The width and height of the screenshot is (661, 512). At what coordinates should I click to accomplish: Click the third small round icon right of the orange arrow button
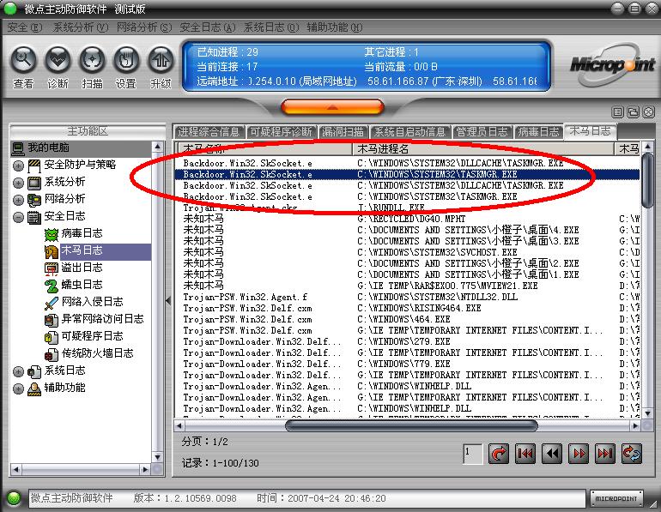point(648,111)
